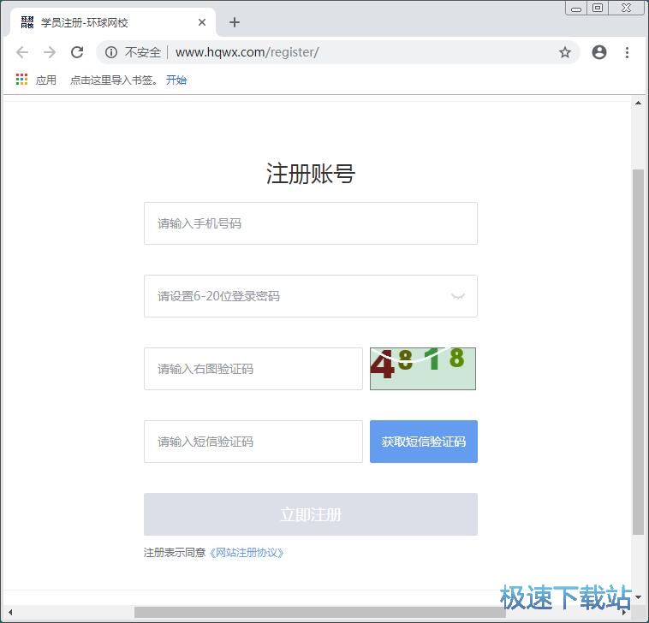The image size is (649, 623).
Task: Click the vertical page scrollbar
Action: tap(638, 351)
